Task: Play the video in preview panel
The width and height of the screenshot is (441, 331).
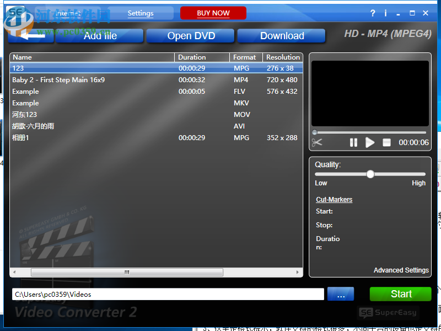Action: pyautogui.click(x=370, y=142)
